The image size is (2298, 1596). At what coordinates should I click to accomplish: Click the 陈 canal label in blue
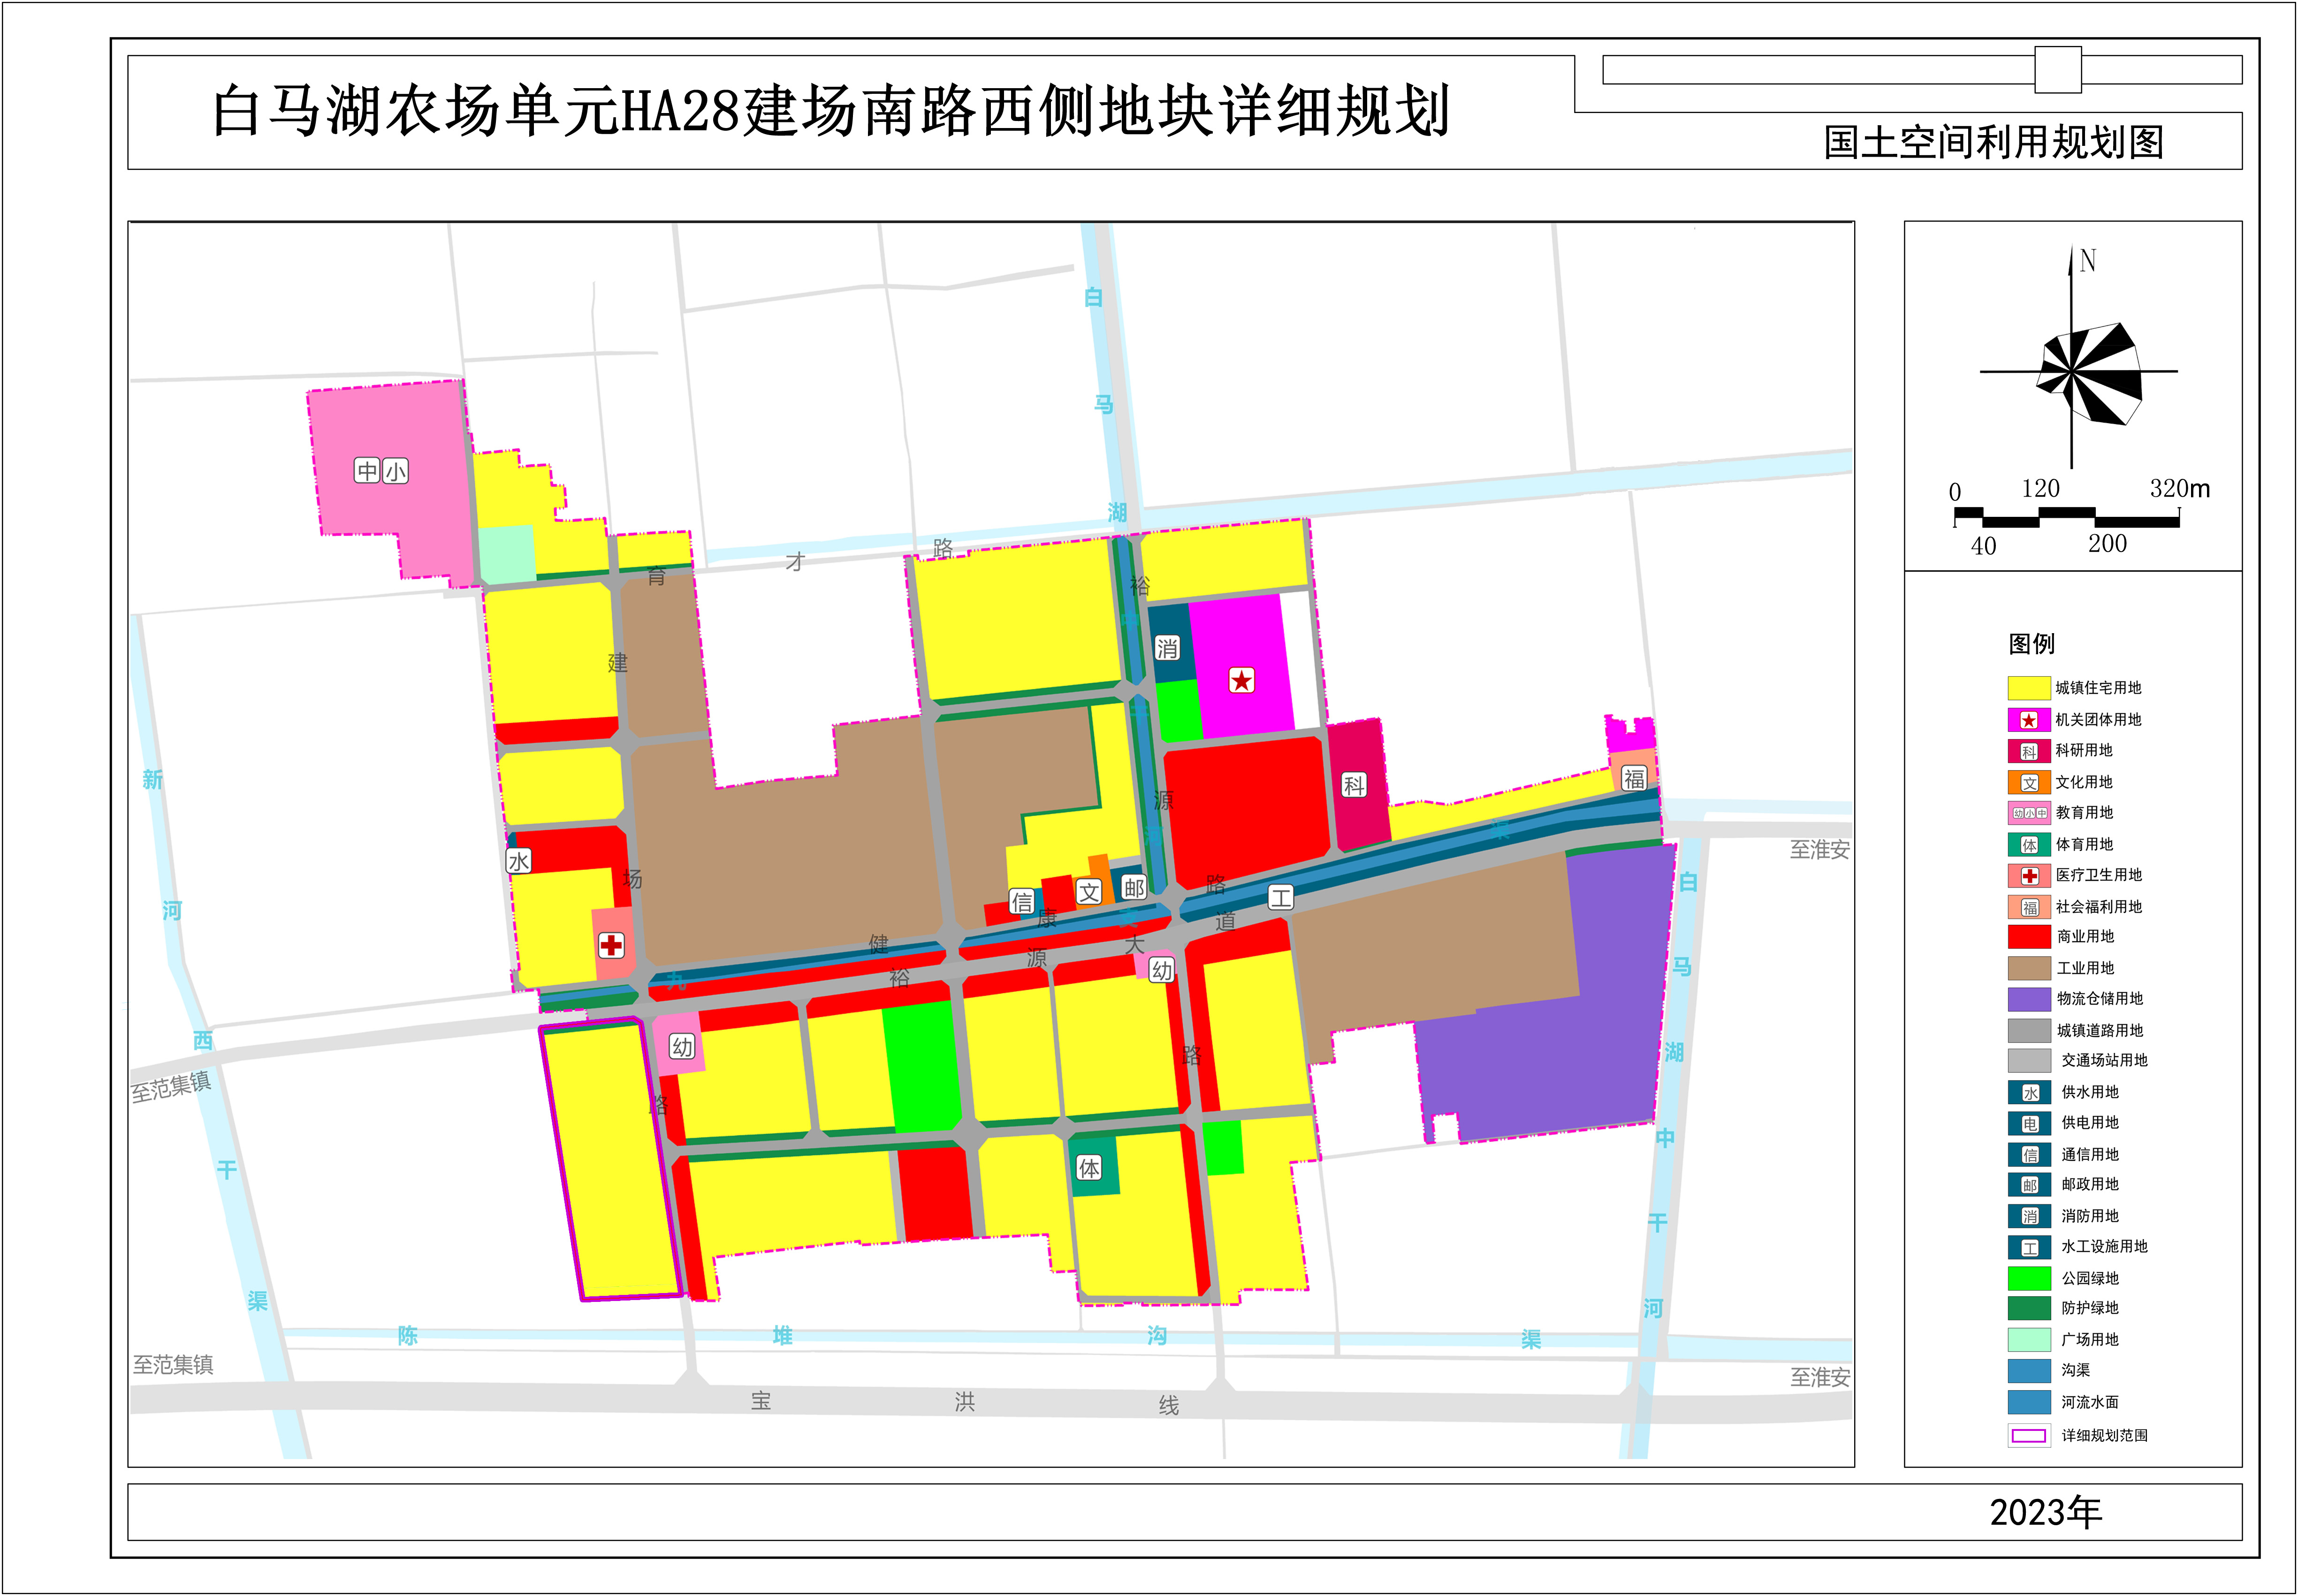click(x=407, y=1336)
